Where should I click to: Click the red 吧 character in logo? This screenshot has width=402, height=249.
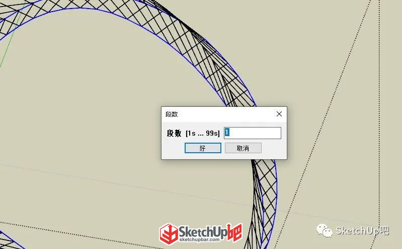tap(234, 232)
